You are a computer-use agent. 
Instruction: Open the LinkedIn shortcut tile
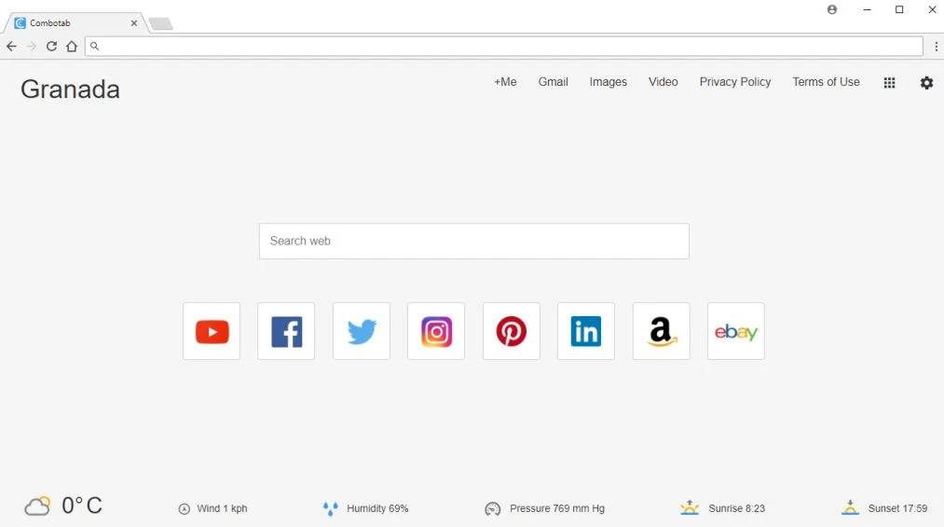pyautogui.click(x=586, y=331)
